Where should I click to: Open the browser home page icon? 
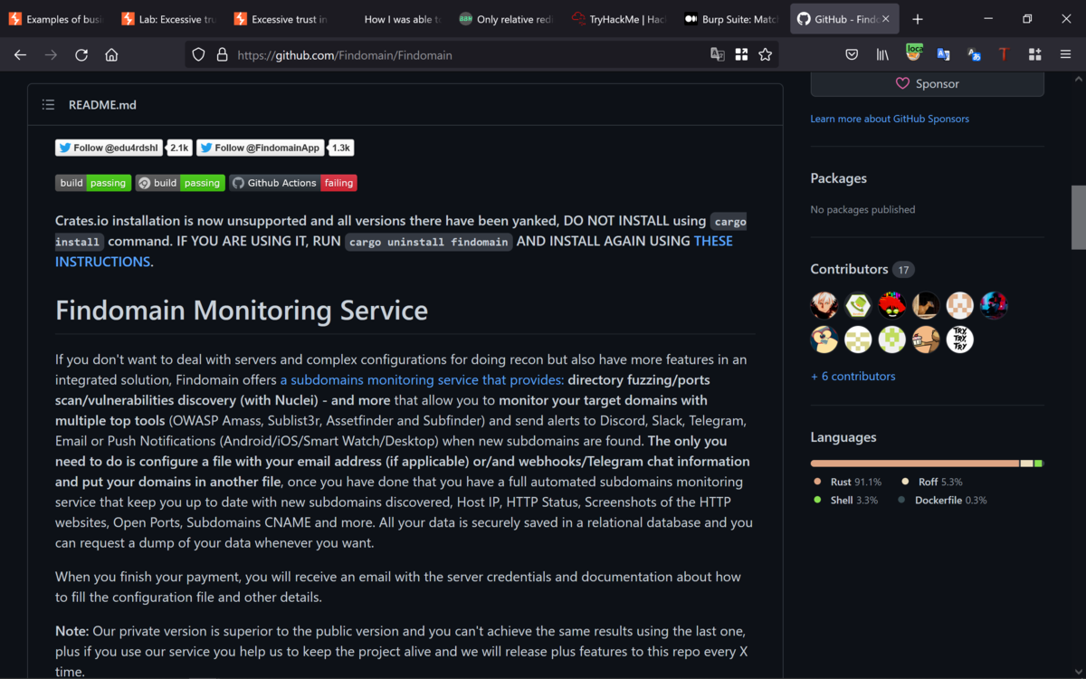[x=111, y=54]
